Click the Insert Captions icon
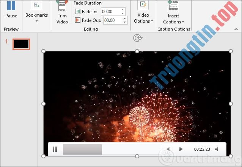Screen dimensions: 242x167 [173, 5]
